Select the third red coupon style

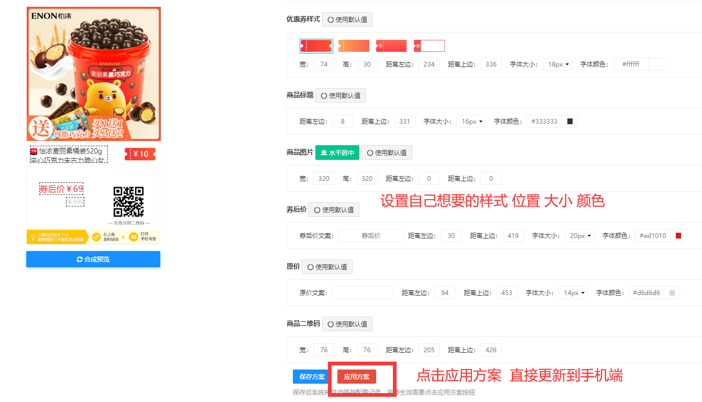click(391, 46)
